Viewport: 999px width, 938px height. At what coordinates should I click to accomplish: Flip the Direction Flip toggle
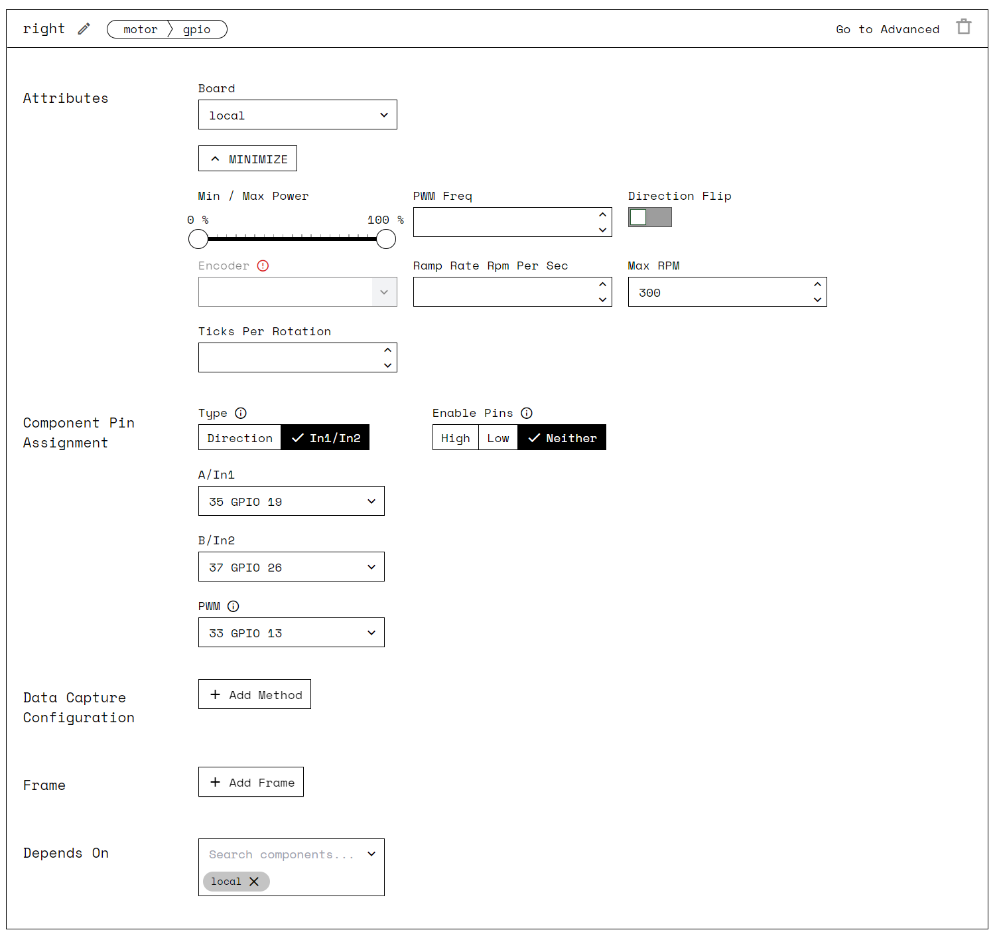click(x=649, y=217)
